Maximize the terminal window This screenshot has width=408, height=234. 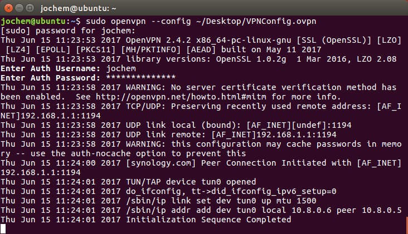click(x=29, y=9)
